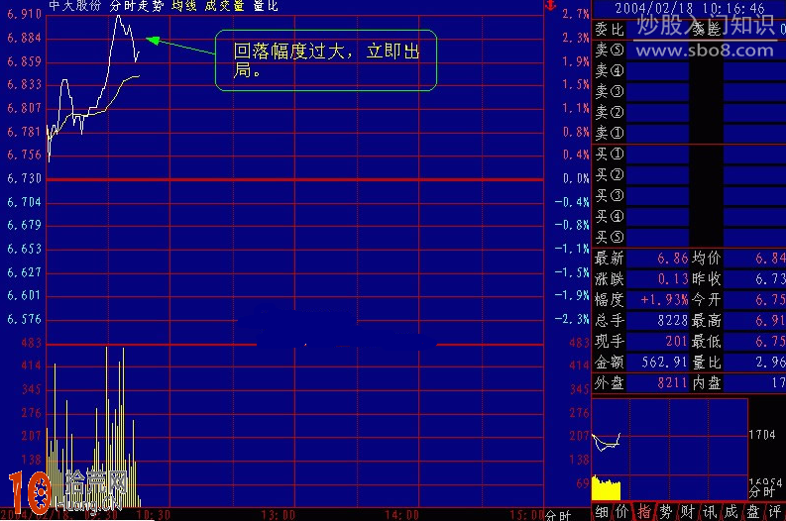Click the 15:00 time axis marker
Screen dimensions: 786x521
526,515
